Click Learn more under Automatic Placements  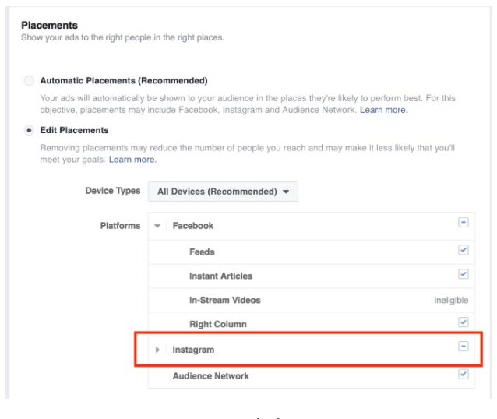pyautogui.click(x=383, y=110)
